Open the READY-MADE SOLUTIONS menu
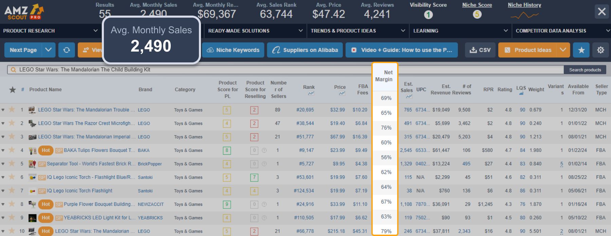Image resolution: width=611 pixels, height=236 pixels. click(255, 31)
